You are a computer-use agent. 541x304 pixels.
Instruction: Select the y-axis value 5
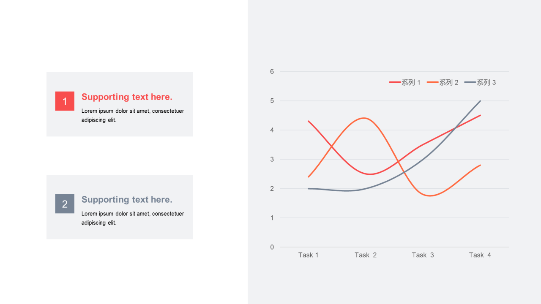[272, 101]
